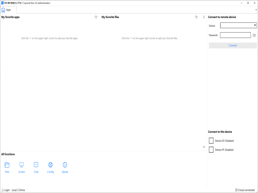Click 'Connect to this device' heading
The image size is (258, 193).
pyautogui.click(x=220, y=132)
